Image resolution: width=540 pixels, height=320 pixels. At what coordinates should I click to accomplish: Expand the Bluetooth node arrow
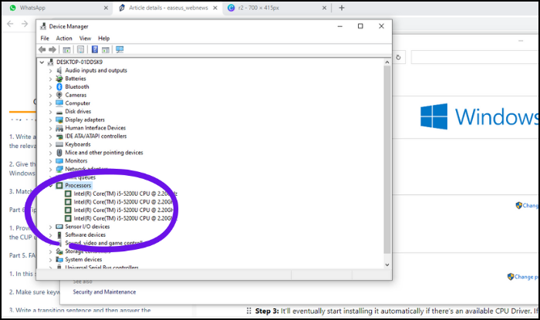point(50,87)
